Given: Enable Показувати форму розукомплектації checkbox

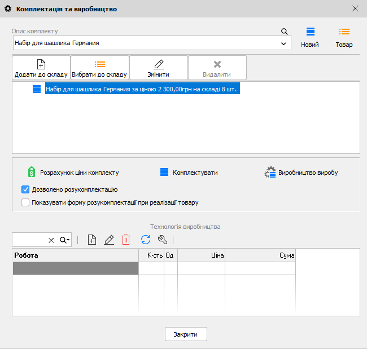Looking at the screenshot, I should pyautogui.click(x=25, y=202).
